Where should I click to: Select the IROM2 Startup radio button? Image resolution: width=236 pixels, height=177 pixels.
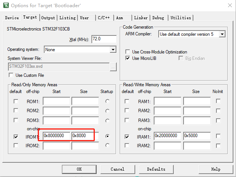(107, 145)
